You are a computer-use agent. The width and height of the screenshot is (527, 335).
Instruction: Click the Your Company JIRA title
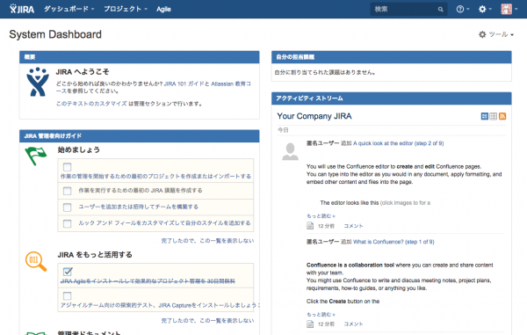pyautogui.click(x=314, y=116)
